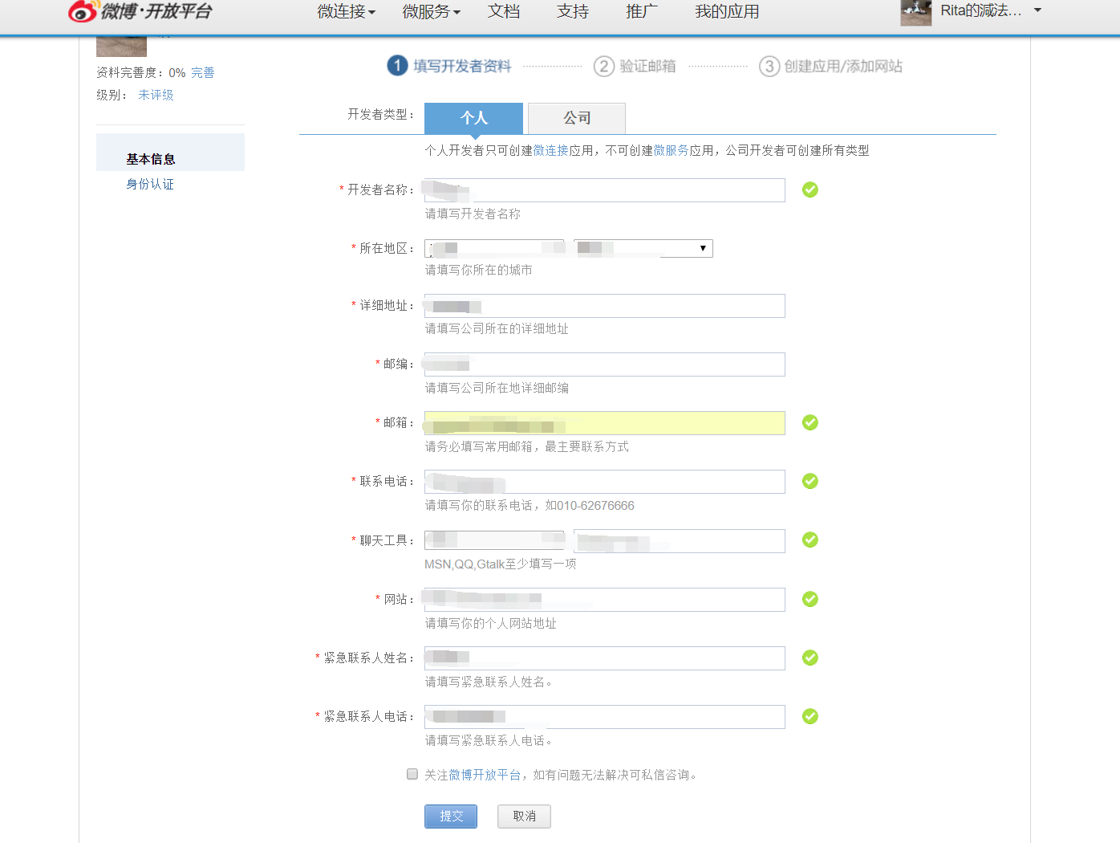This screenshot has width=1120, height=843.
Task: Click step 3 circle 创建应用/添加网站
Action: pos(769,66)
